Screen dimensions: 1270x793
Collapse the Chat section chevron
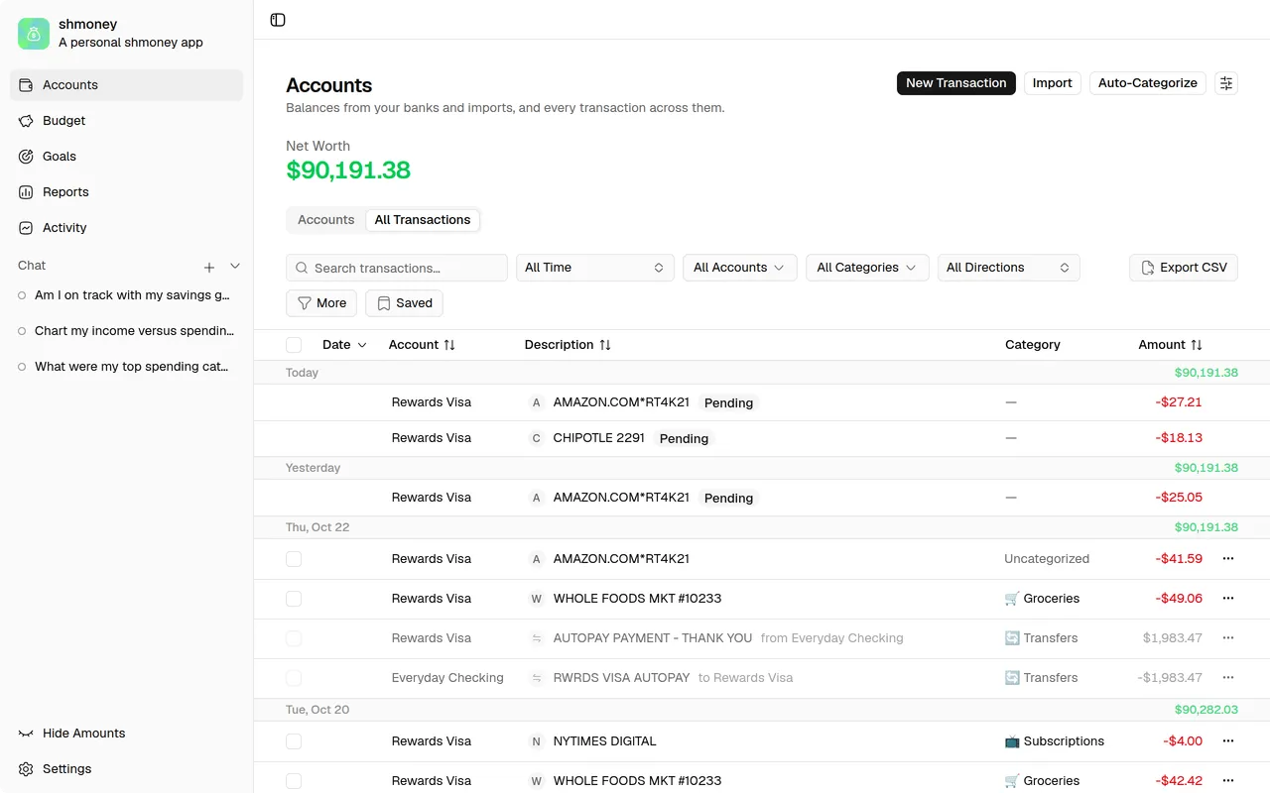(x=235, y=266)
